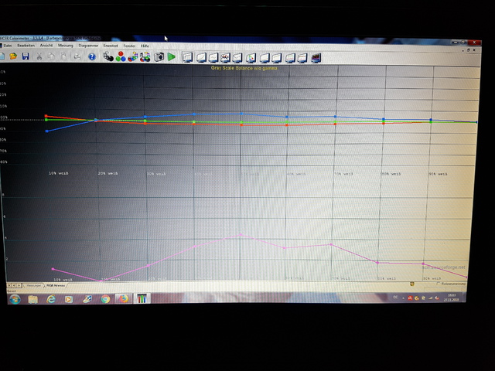This screenshot has height=371, width=495.
Task: Click the Save disk icon in toolbar
Action: click(26, 56)
